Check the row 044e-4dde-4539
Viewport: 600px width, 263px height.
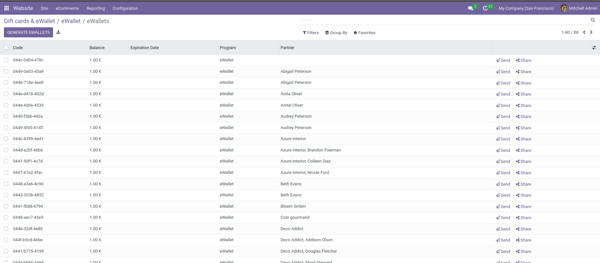point(6,105)
